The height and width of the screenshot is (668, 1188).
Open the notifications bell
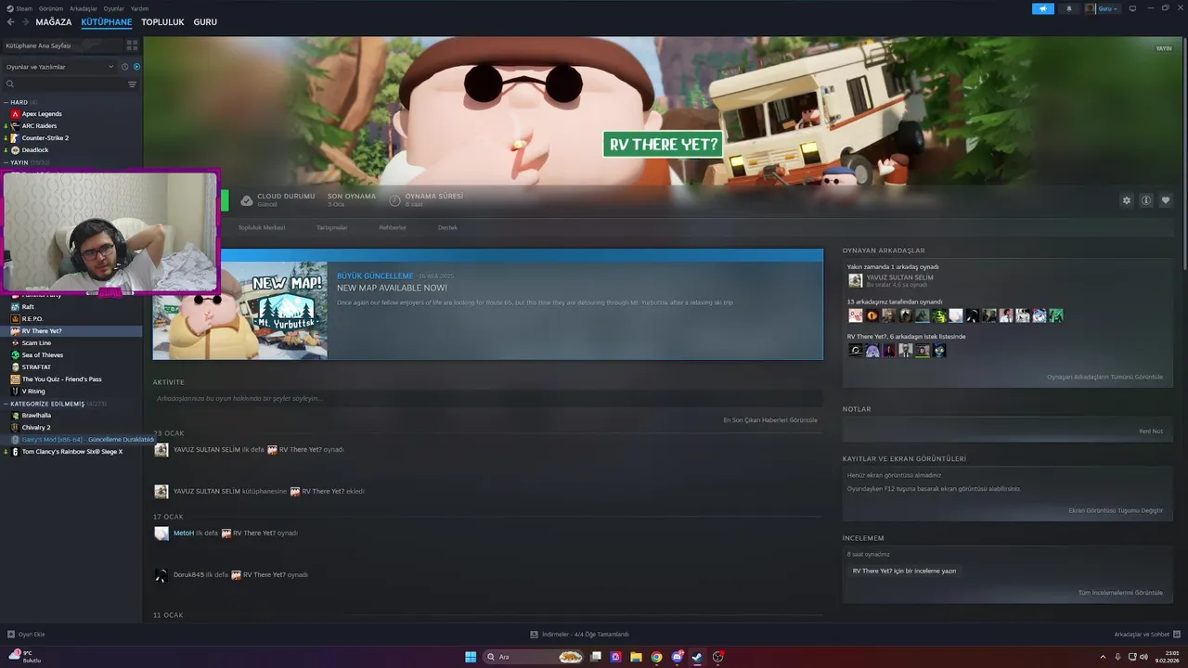click(1068, 8)
